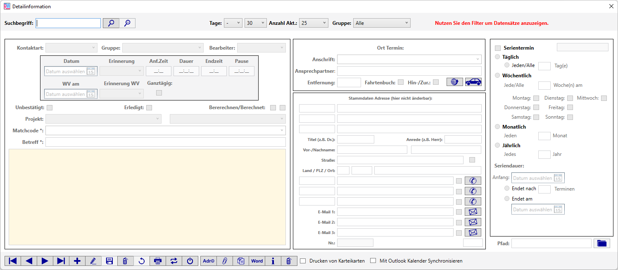Viewport: 618px width, 270px height.
Task: Check Drucken von Karteikarten
Action: tap(303, 261)
